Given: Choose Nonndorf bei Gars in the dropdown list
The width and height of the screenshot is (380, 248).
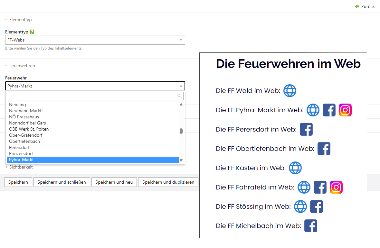Looking at the screenshot, I should coord(27,123).
